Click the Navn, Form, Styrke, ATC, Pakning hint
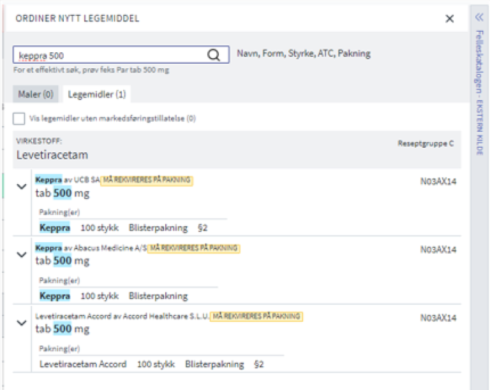 [x=304, y=54]
